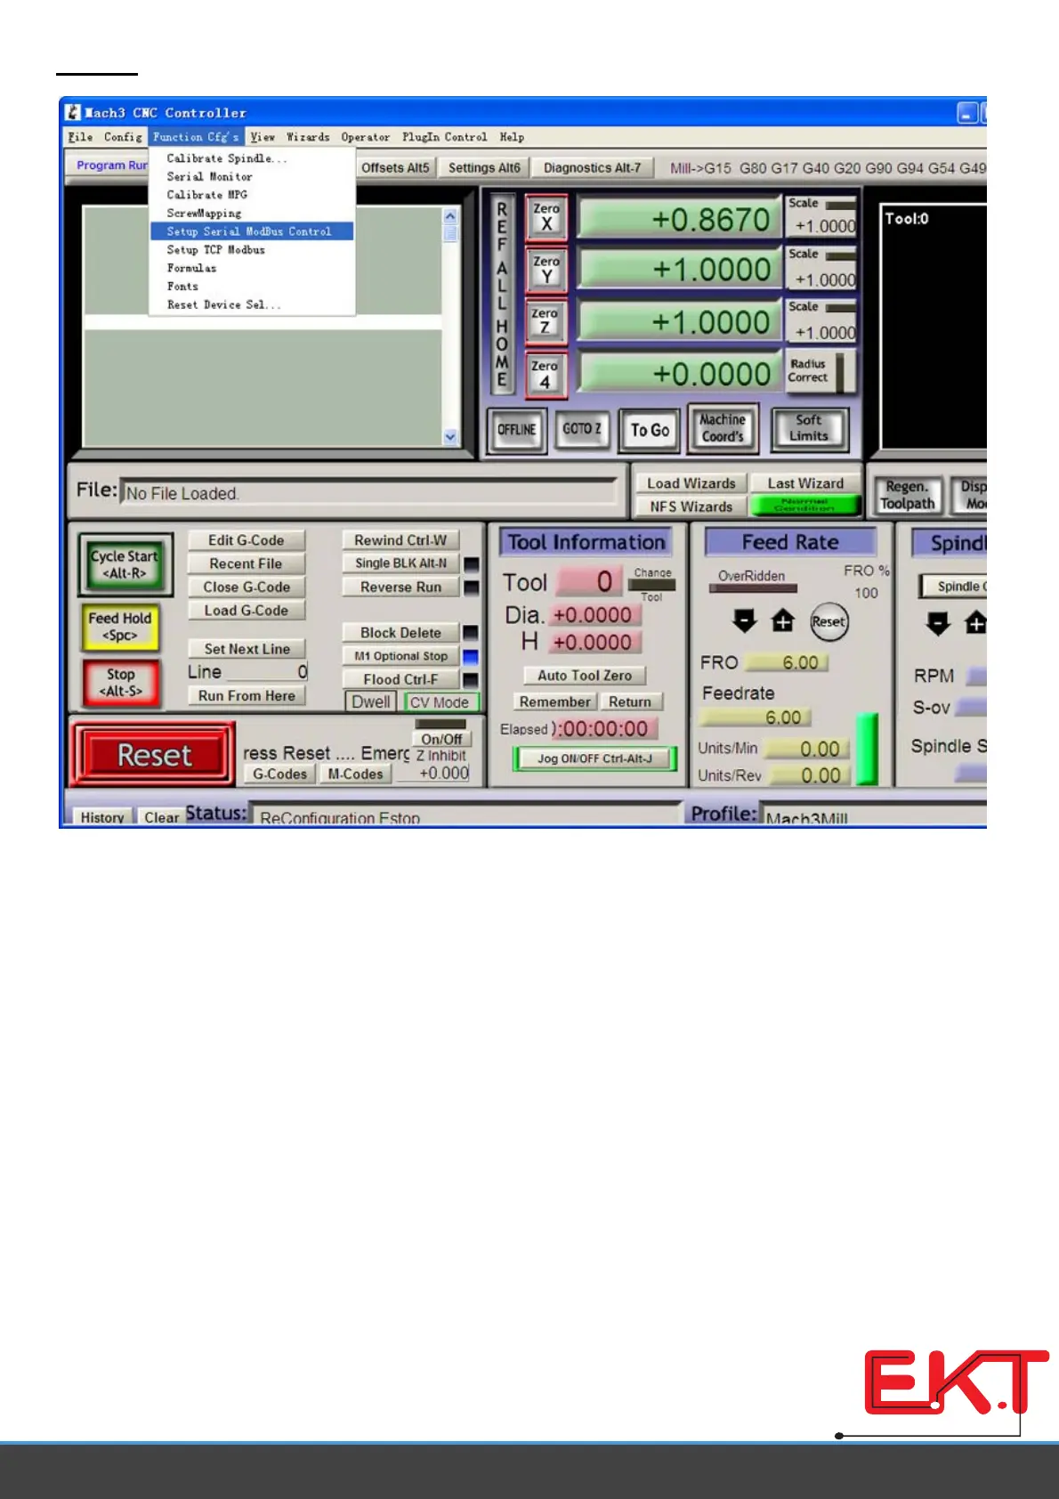
Task: Select Formulas menu entry
Action: (x=253, y=268)
